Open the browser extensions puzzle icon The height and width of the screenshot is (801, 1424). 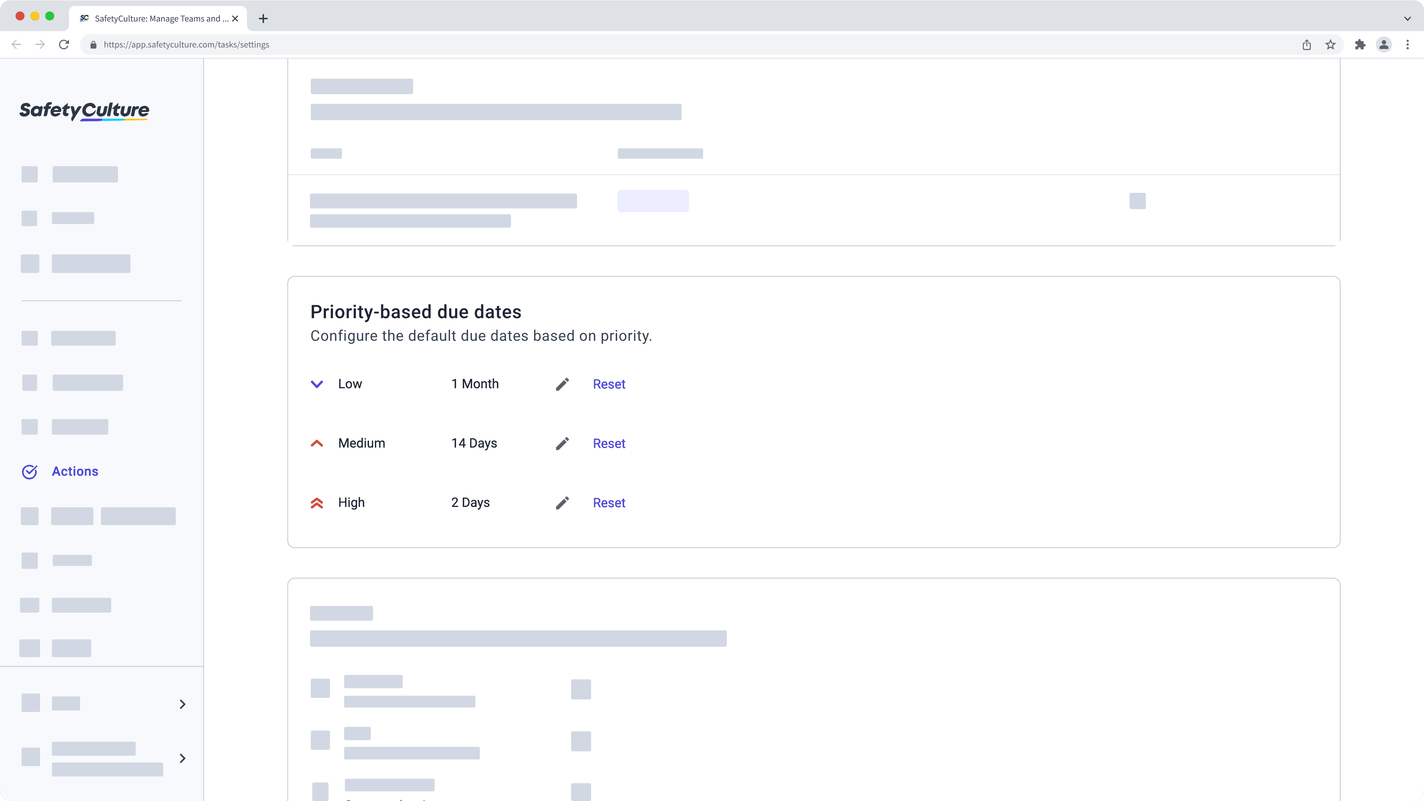(x=1360, y=45)
